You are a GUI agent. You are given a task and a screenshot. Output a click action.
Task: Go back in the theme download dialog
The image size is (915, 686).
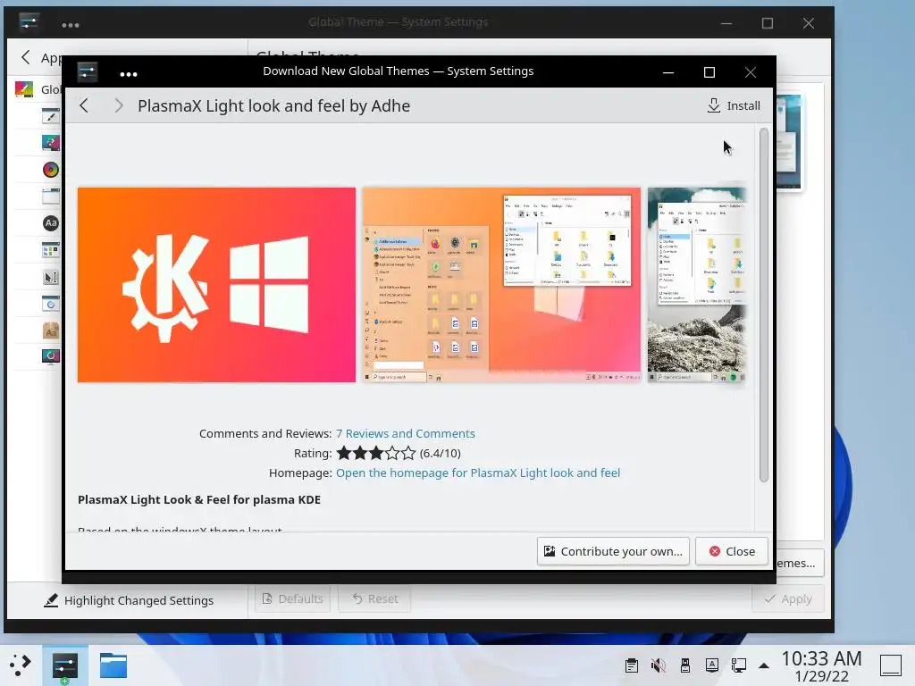pyautogui.click(x=84, y=105)
